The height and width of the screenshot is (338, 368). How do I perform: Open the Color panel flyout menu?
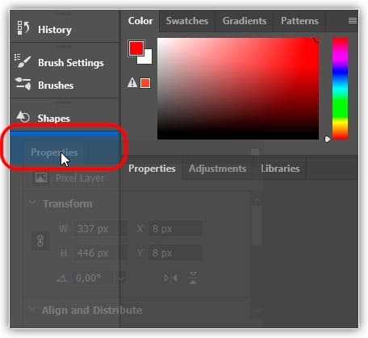click(x=353, y=20)
